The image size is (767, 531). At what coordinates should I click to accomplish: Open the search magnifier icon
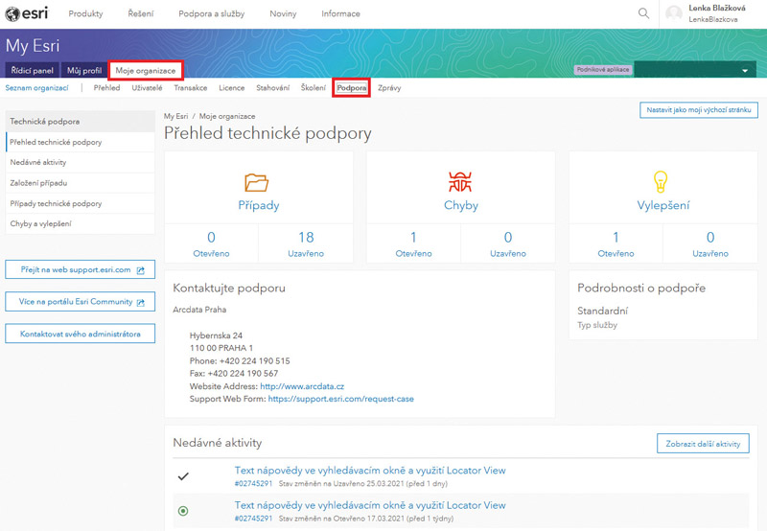click(643, 13)
